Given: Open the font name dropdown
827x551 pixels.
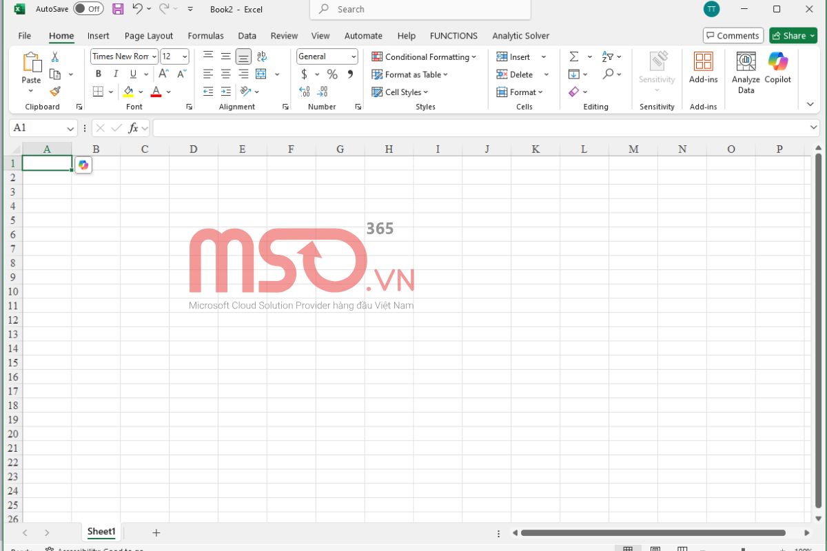Looking at the screenshot, I should tap(154, 56).
